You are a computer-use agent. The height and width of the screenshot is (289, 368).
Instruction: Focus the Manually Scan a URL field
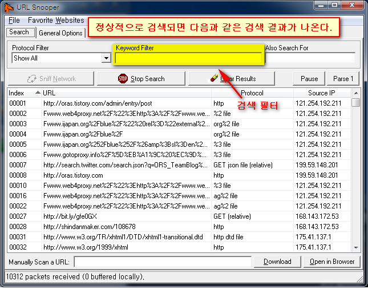pyautogui.click(x=163, y=262)
